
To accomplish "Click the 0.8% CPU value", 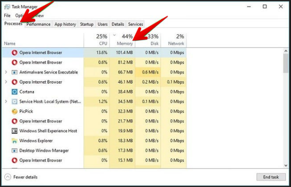I will click(x=103, y=141).
